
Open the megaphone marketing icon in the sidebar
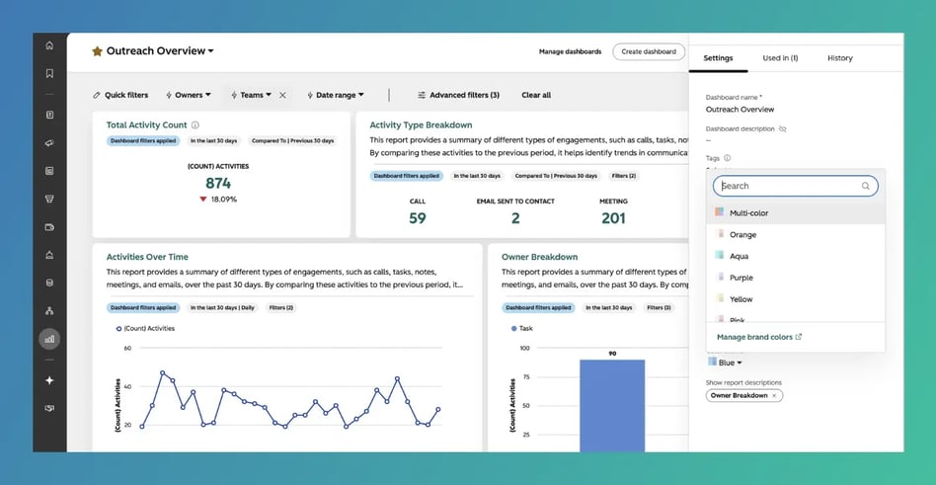click(49, 143)
